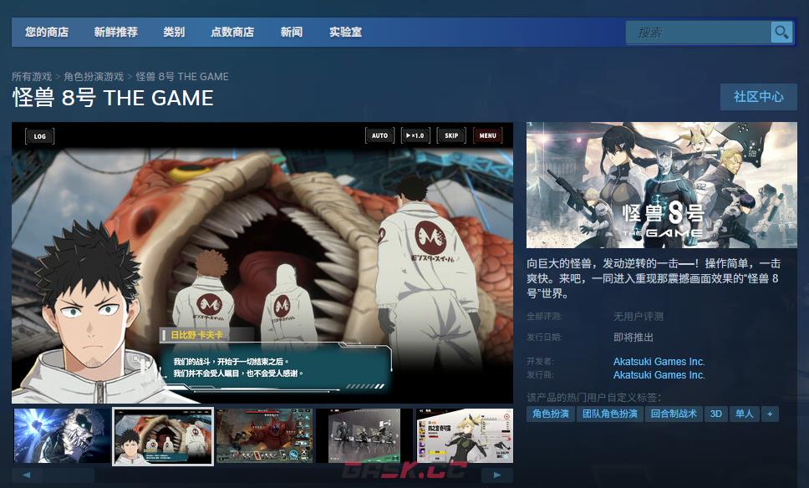Select the red monster battle thumbnail
Image resolution: width=809 pixels, height=488 pixels.
[265, 435]
